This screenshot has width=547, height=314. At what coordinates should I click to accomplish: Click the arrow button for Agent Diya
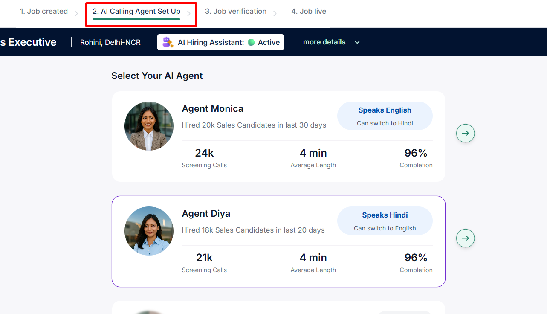click(466, 238)
